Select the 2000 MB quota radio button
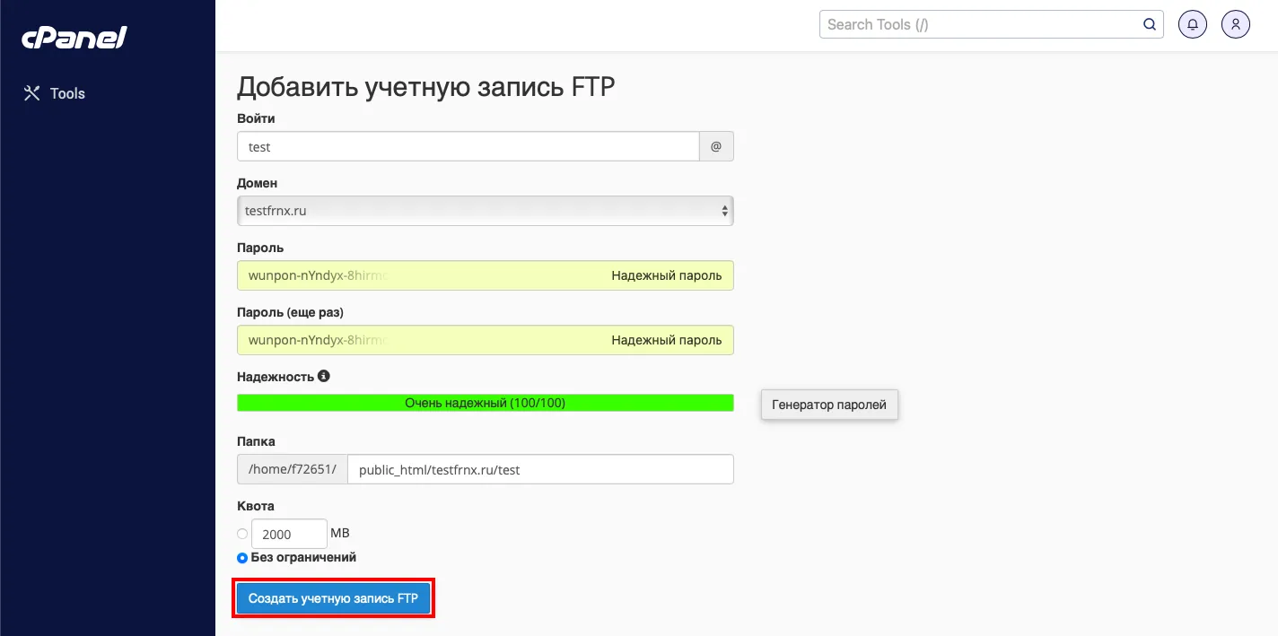 click(242, 534)
